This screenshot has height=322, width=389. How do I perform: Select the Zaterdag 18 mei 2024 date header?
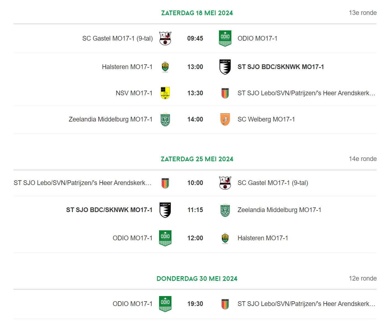click(197, 13)
